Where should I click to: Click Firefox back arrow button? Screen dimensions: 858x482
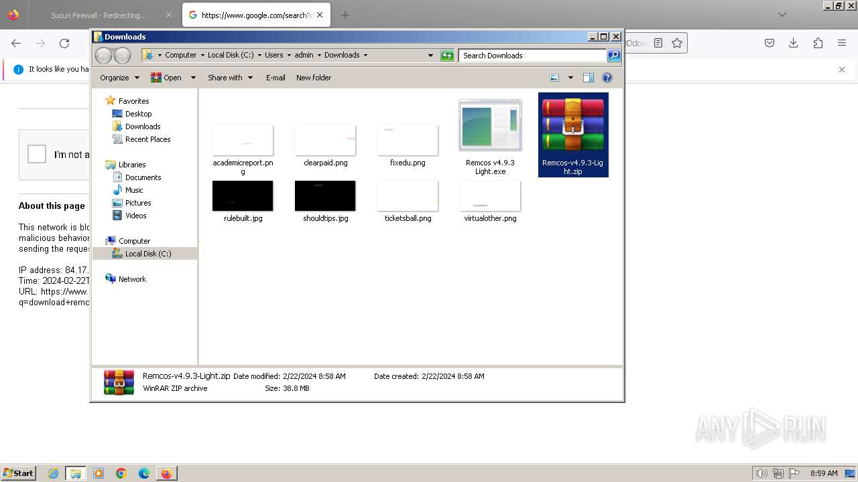click(x=16, y=43)
